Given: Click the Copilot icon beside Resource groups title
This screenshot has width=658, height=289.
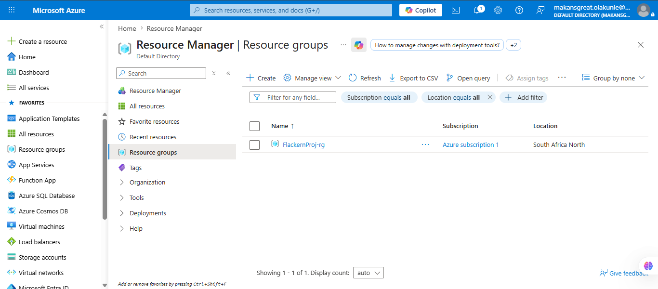Looking at the screenshot, I should (x=359, y=45).
